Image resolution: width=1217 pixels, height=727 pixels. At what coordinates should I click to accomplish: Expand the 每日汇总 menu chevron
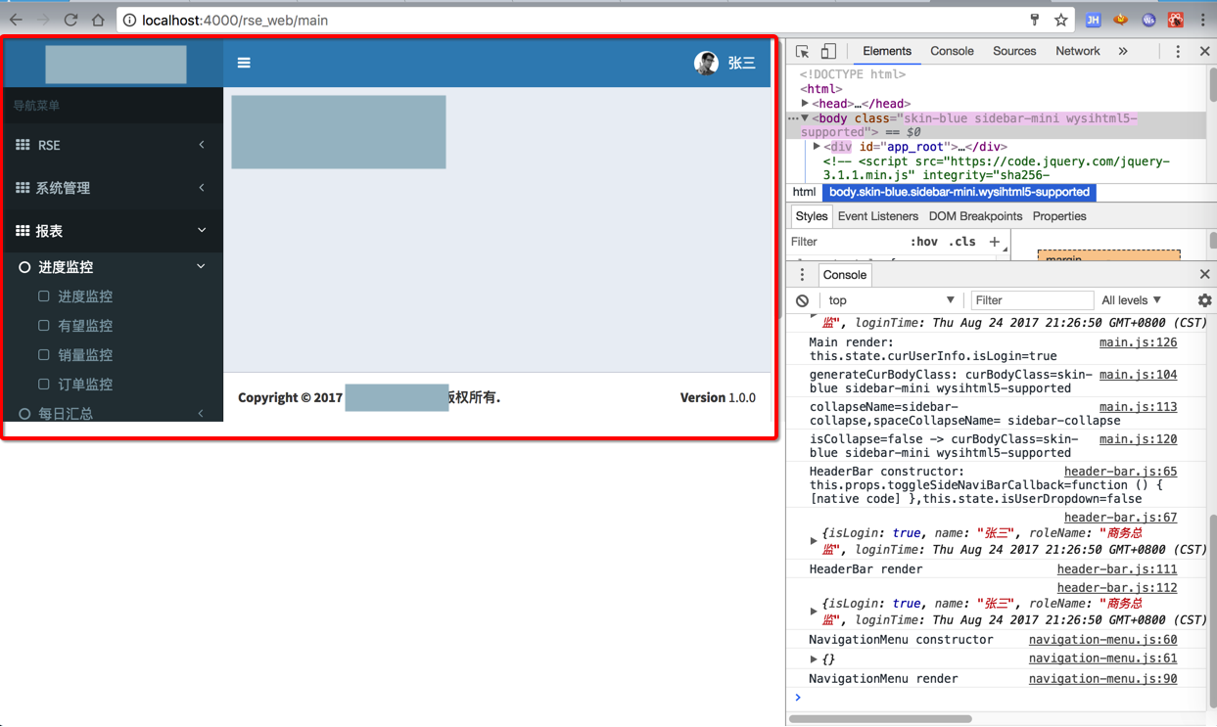coord(201,414)
